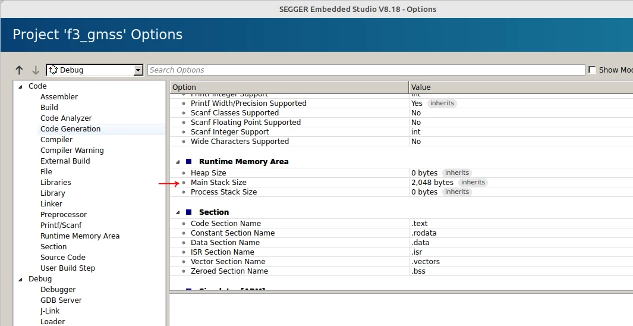The image size is (633, 326).
Task: Select GDB Server category
Action: click(x=61, y=300)
